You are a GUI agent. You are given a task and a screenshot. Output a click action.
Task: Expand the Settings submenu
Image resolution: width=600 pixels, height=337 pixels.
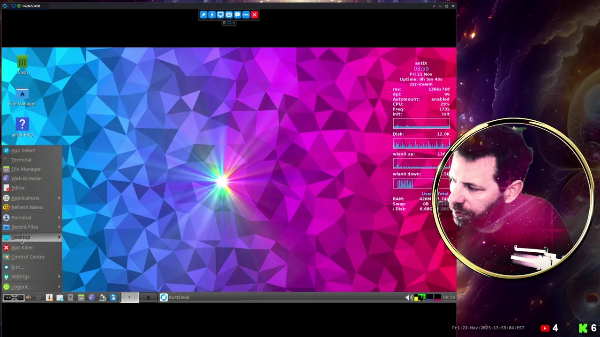[31, 277]
